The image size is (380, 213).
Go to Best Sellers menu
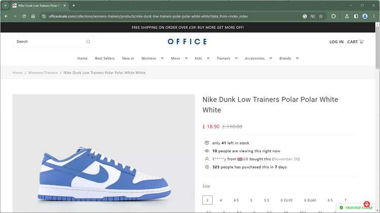pyautogui.click(x=105, y=58)
